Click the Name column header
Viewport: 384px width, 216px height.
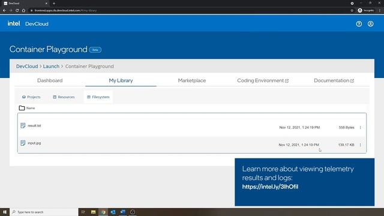(x=31, y=108)
